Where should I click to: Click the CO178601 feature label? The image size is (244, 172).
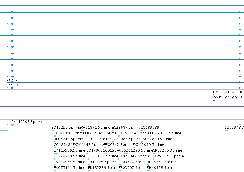(95, 150)
